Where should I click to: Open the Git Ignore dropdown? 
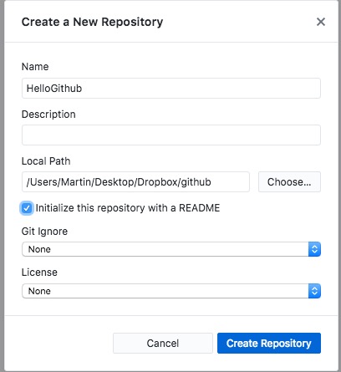[171, 249]
